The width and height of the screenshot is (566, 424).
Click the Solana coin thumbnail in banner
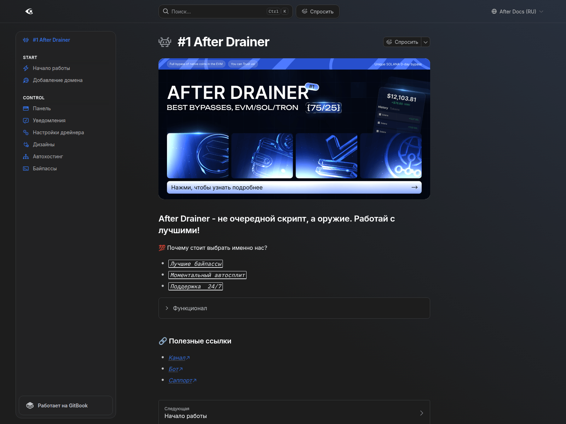point(198,156)
